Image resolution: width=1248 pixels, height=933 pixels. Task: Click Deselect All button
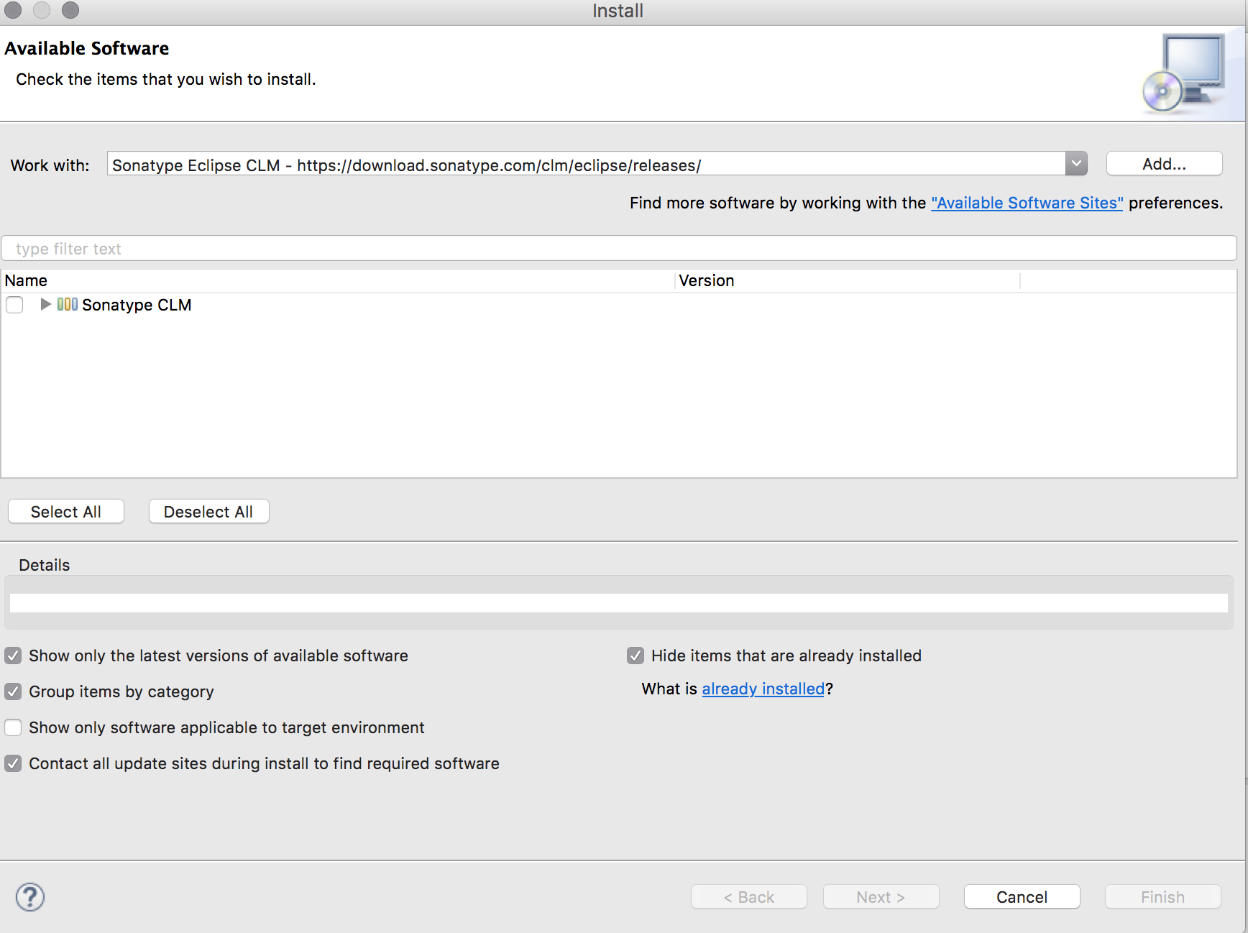tap(208, 512)
